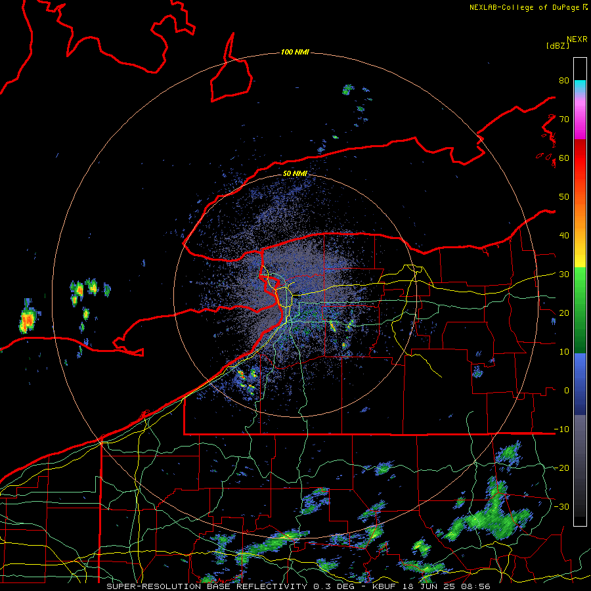
Task: Click the 80 dBZ scale value
Action: (564, 80)
